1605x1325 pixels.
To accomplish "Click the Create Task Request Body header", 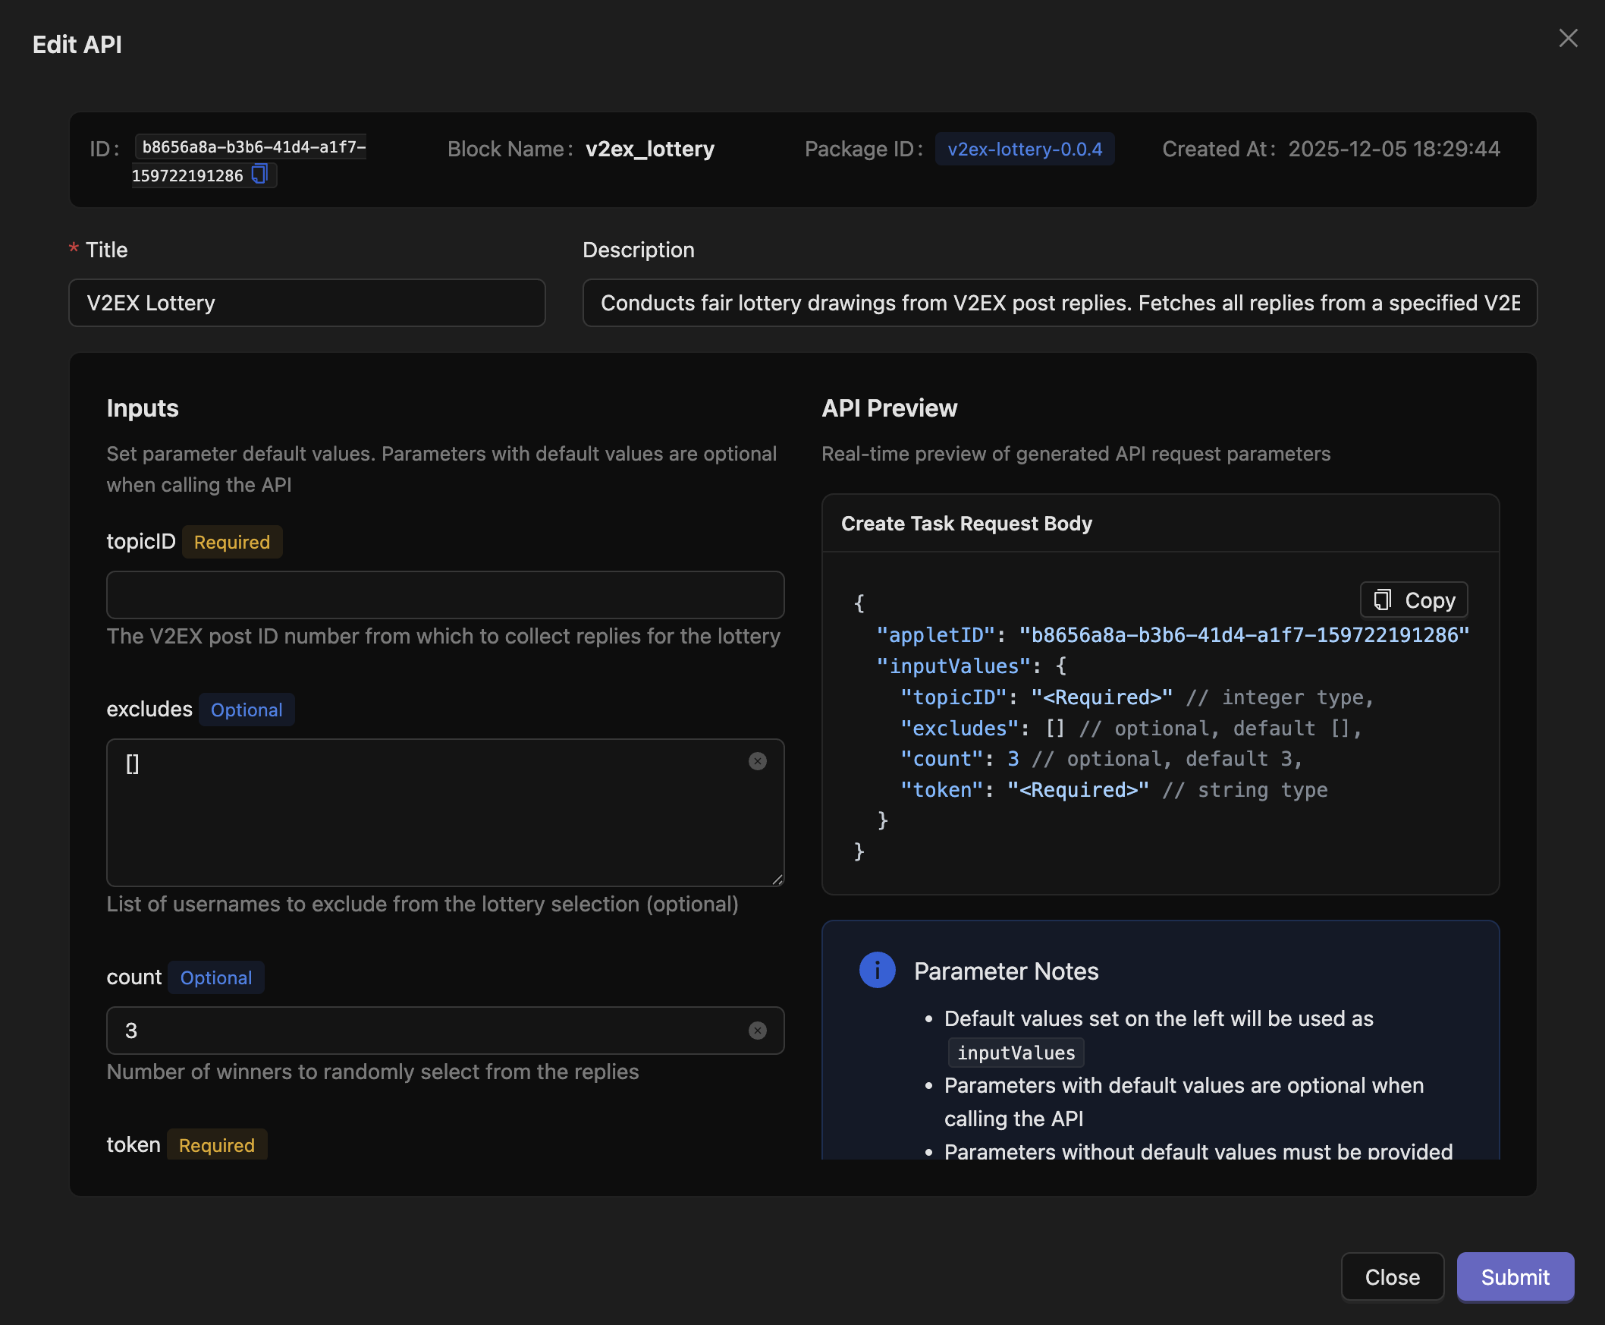I will click(x=966, y=524).
